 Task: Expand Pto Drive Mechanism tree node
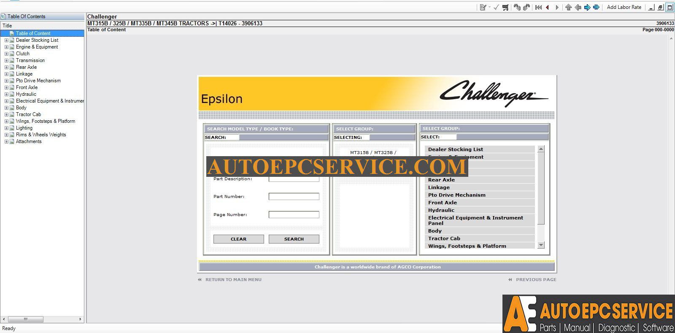(x=6, y=81)
